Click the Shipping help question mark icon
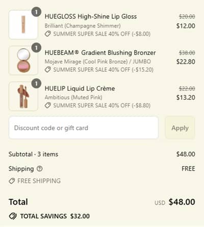This screenshot has height=227, width=204. pyautogui.click(x=40, y=168)
